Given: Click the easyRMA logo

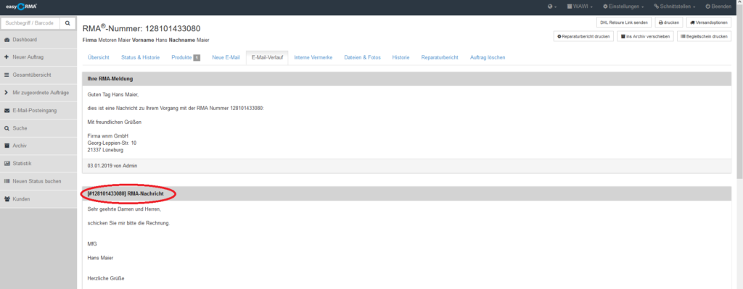Looking at the screenshot, I should click(x=22, y=7).
